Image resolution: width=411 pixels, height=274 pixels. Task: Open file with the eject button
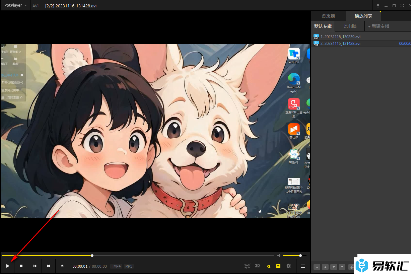62,266
